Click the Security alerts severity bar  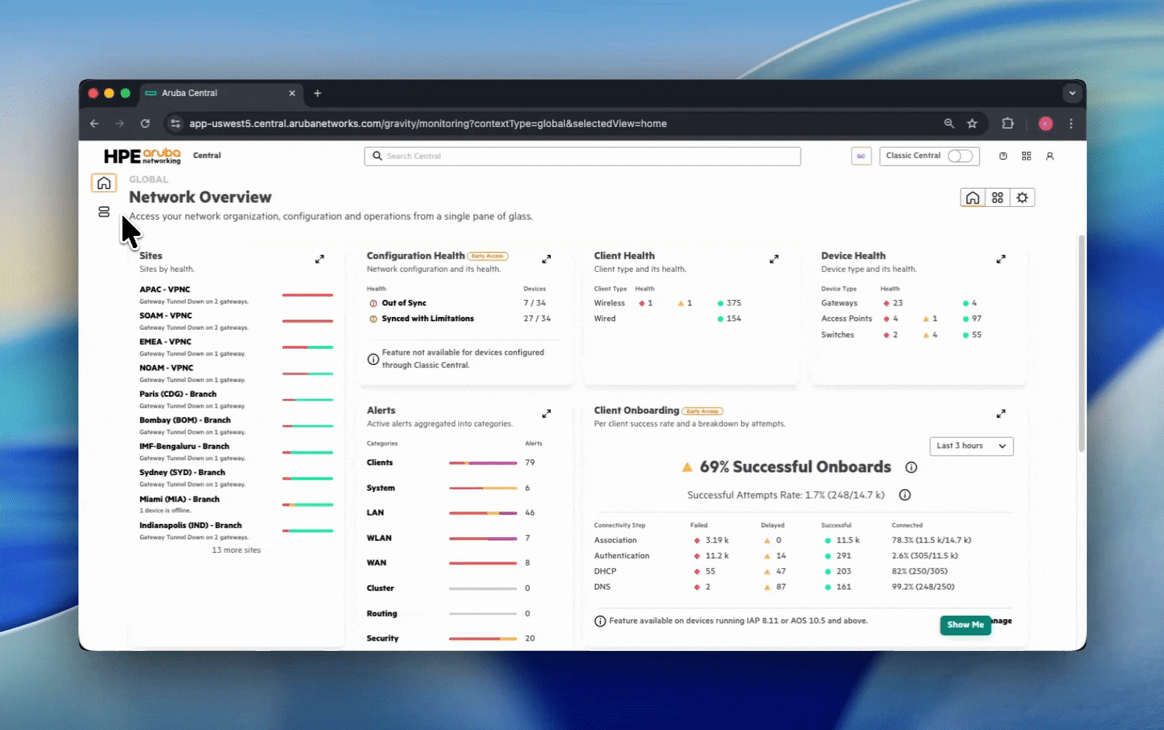483,639
